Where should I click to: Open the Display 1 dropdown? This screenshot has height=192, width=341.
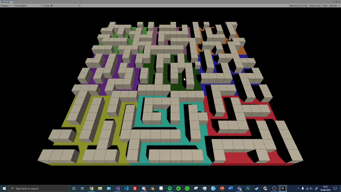tap(7, 6)
